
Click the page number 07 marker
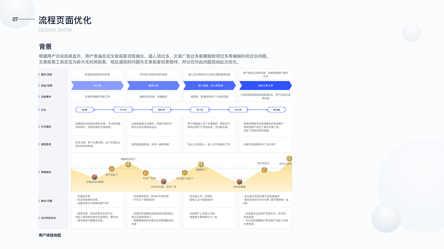[x=14, y=19]
